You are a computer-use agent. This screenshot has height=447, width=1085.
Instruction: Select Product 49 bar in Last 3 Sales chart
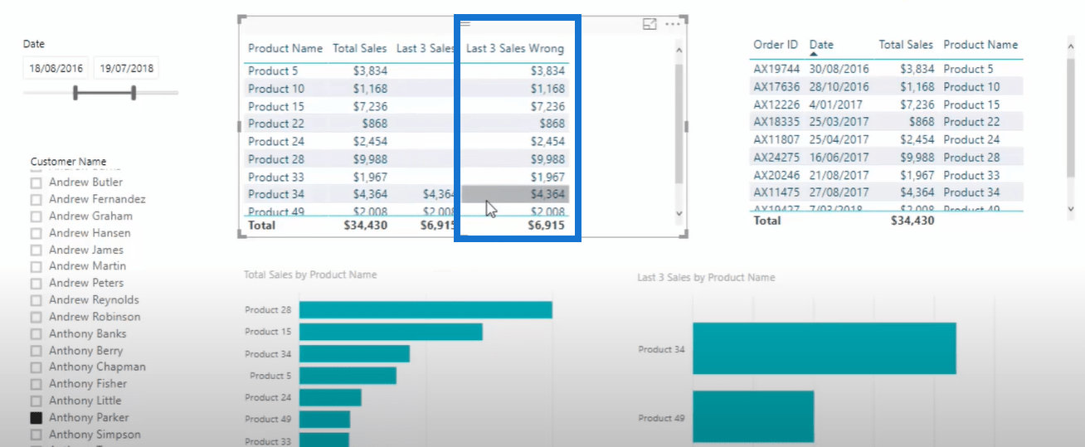[x=753, y=417]
